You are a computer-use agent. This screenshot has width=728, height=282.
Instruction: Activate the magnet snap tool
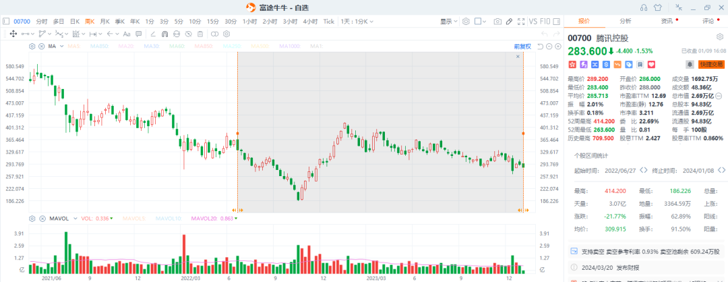click(164, 34)
